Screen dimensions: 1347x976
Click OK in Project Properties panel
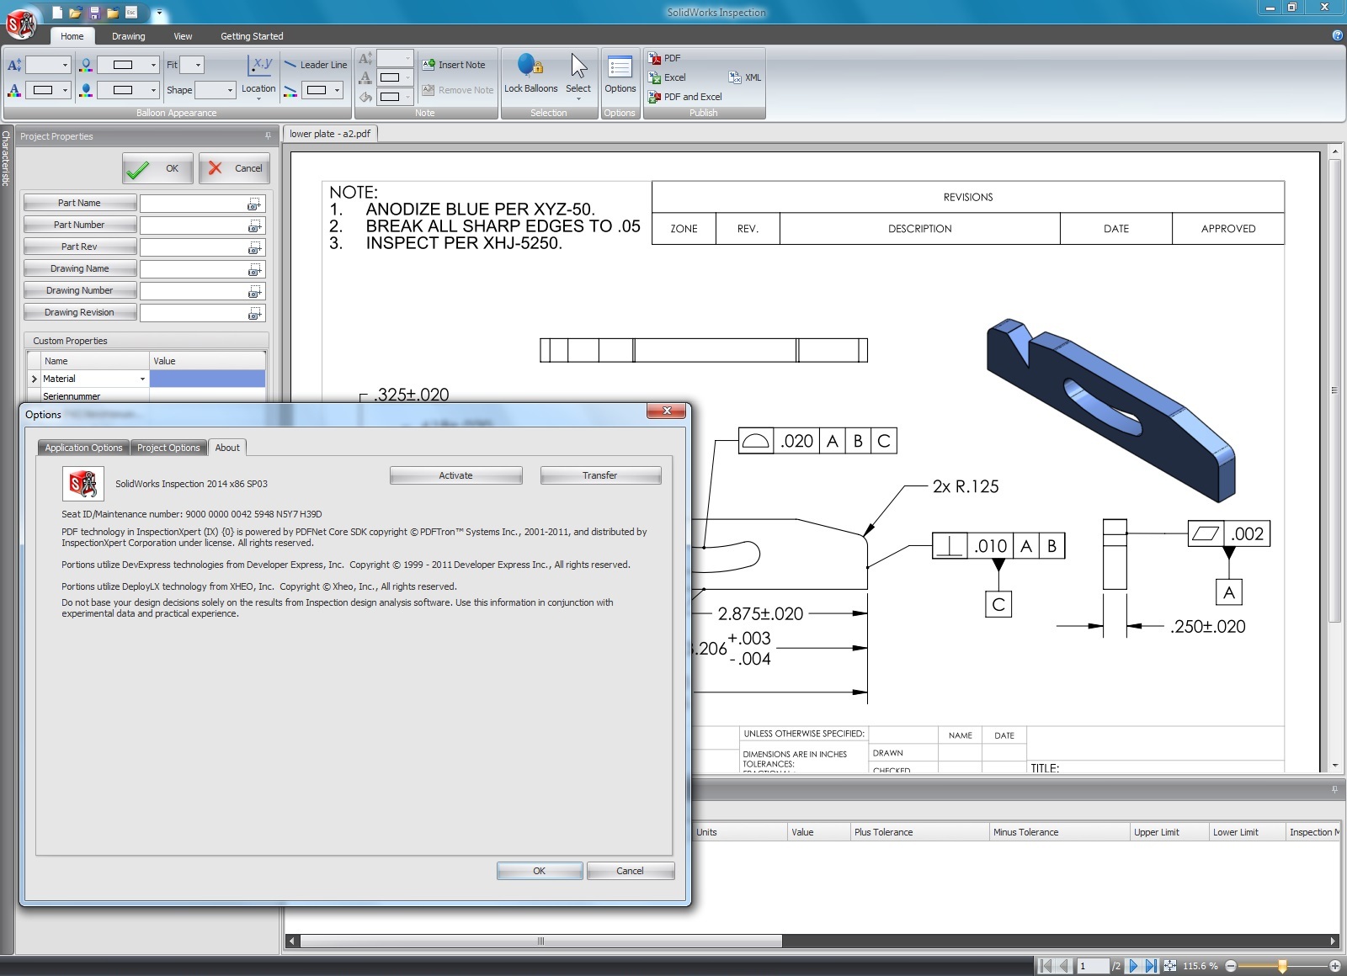pos(157,168)
